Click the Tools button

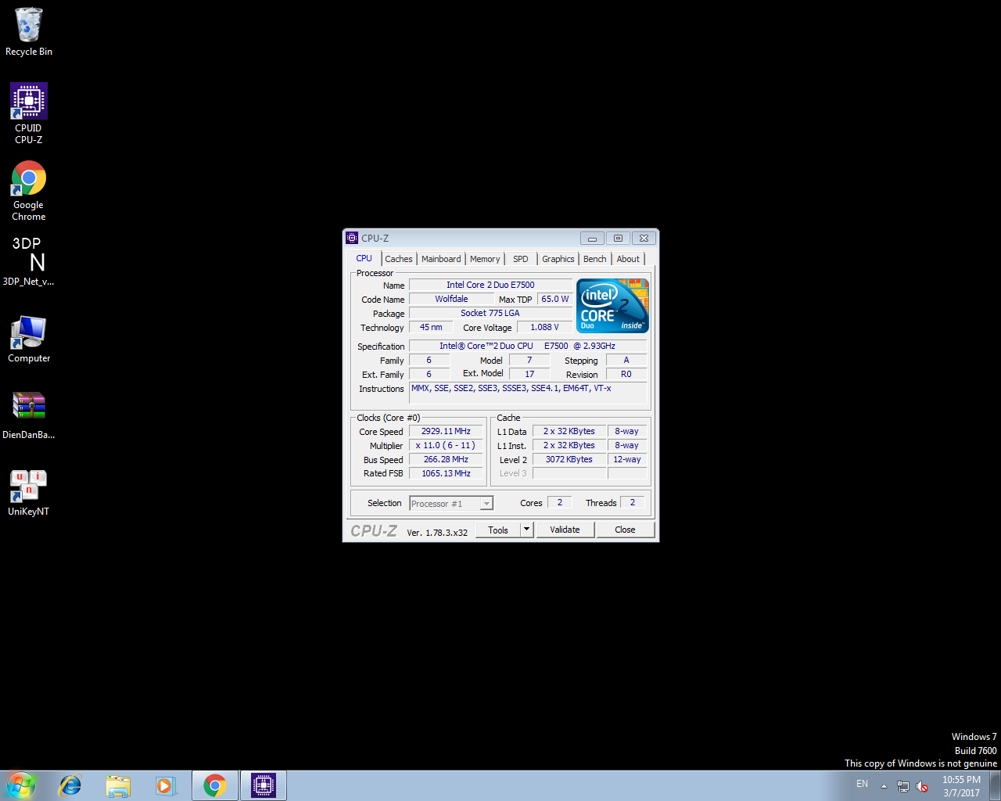coord(498,530)
